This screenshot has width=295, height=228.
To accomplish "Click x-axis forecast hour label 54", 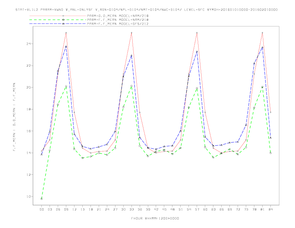I will [189, 209].
